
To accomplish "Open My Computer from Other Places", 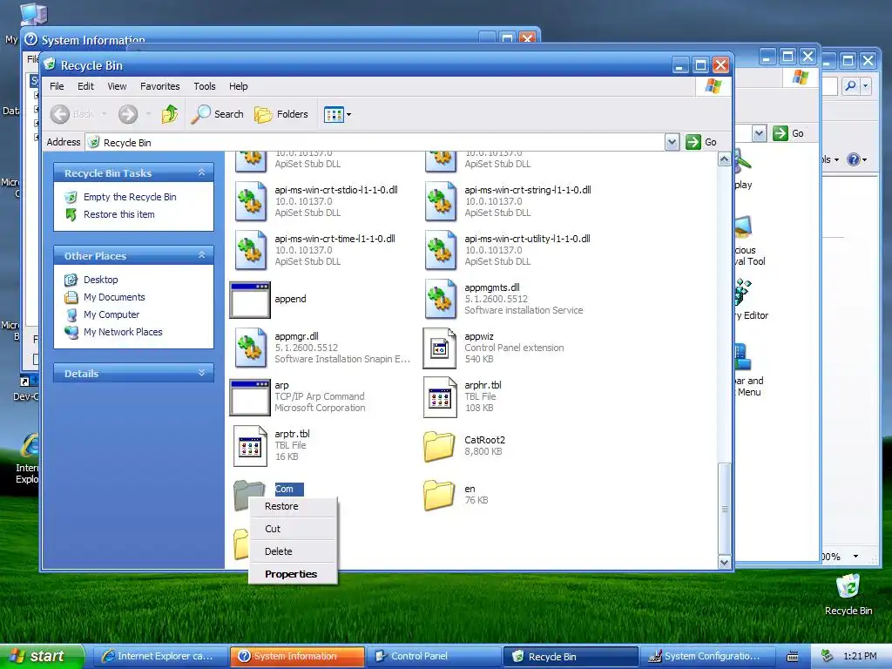I will click(x=111, y=314).
